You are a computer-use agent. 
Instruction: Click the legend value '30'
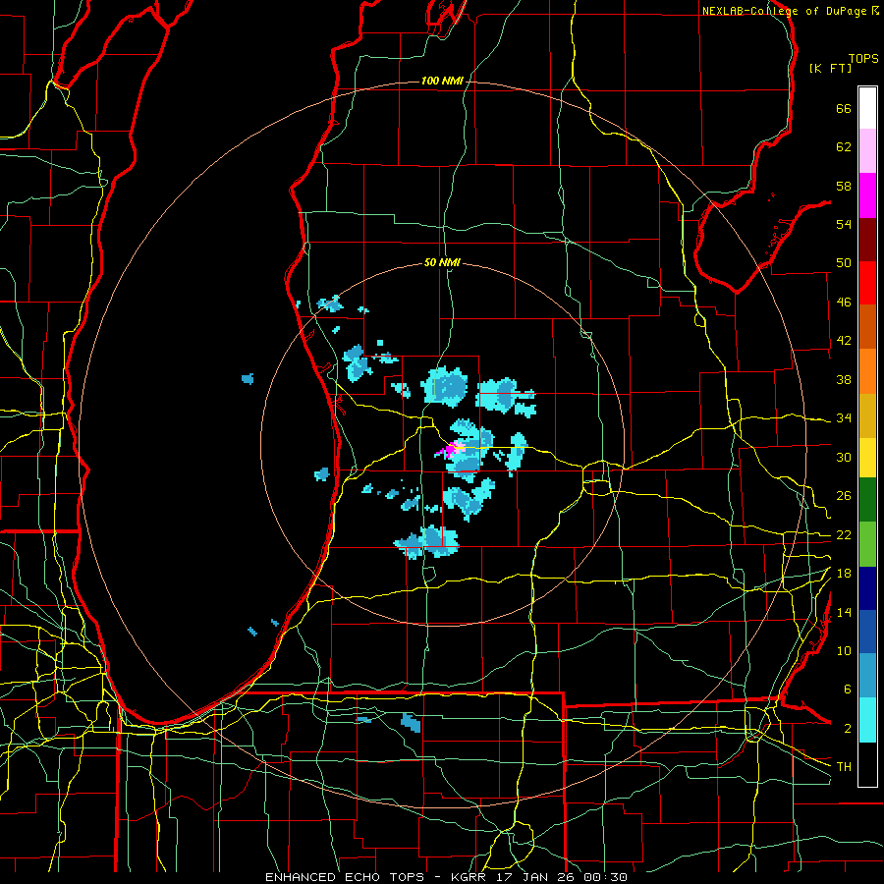point(844,457)
